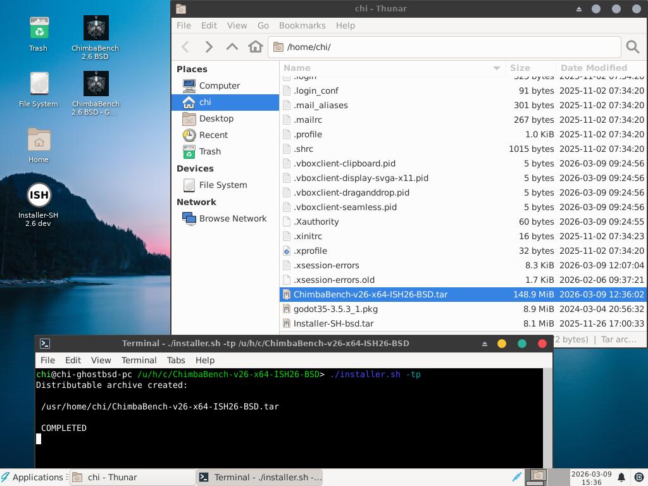This screenshot has height=486, width=648.
Task: Click the home folder toolbar icon
Action: 256,47
